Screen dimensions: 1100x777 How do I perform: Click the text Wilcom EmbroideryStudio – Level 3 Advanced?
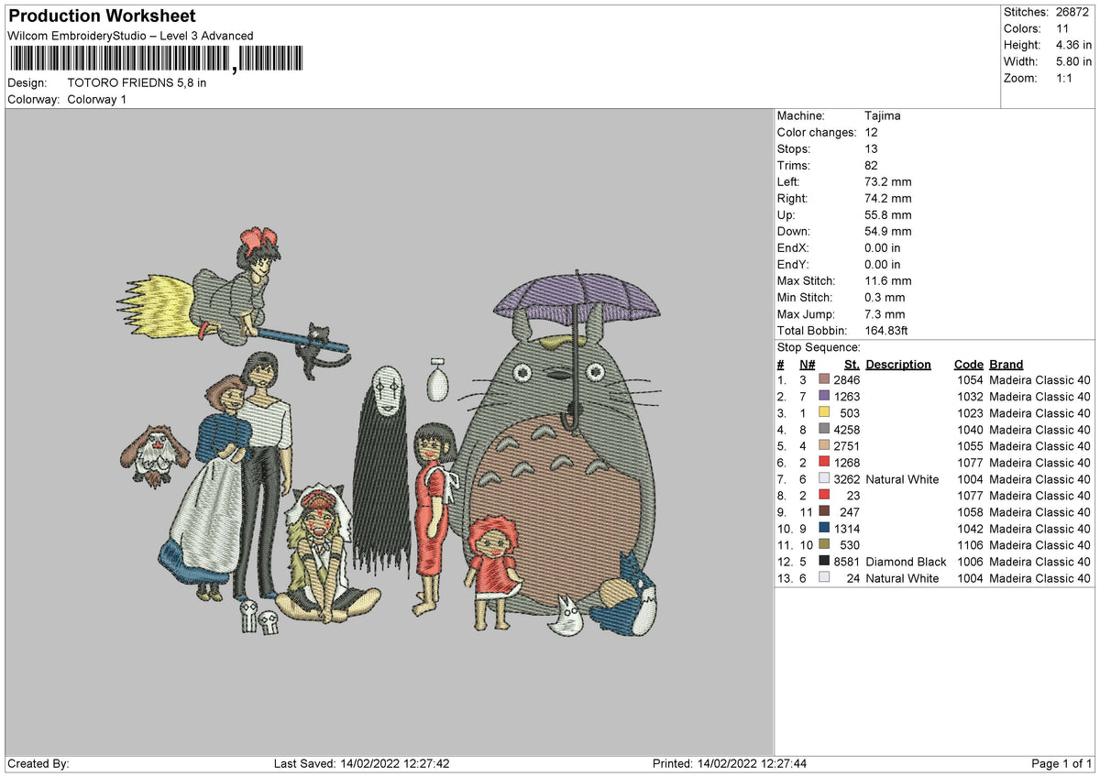[130, 36]
